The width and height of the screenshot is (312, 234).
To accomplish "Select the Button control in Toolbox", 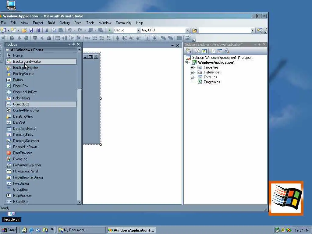I will coord(41,80).
